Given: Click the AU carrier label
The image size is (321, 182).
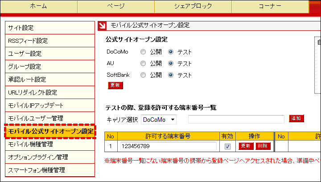Looking at the screenshot, I should click(111, 63).
